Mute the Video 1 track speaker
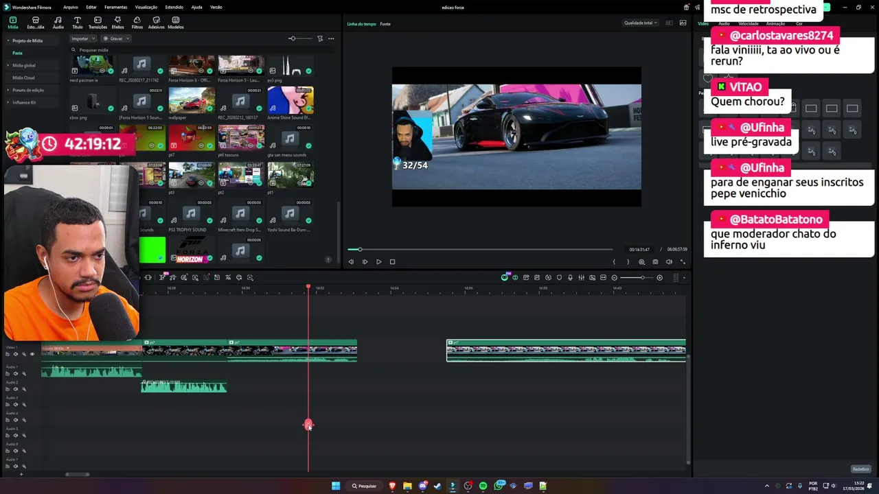879x494 pixels. [16, 354]
